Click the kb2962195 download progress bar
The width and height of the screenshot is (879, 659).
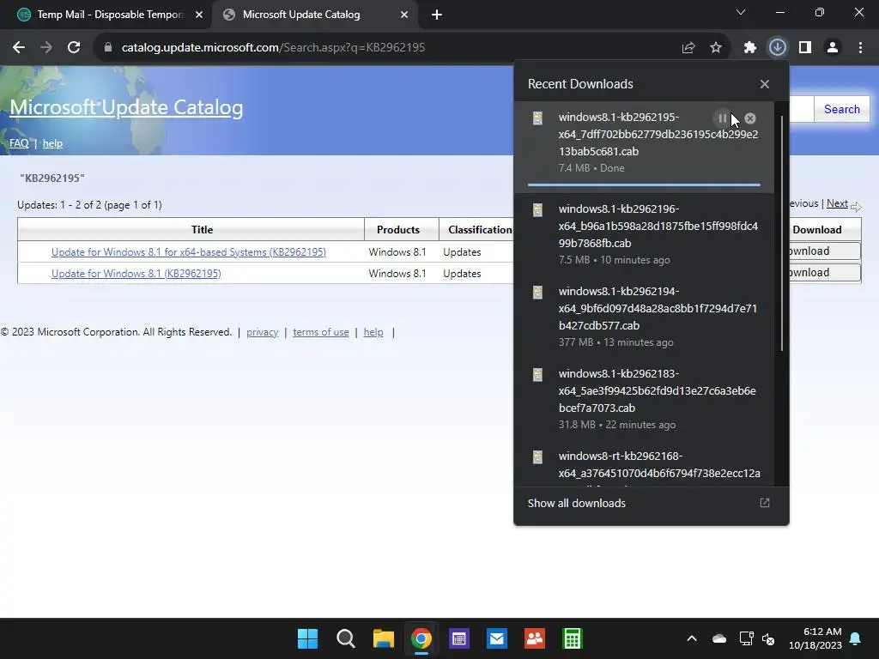pos(644,184)
